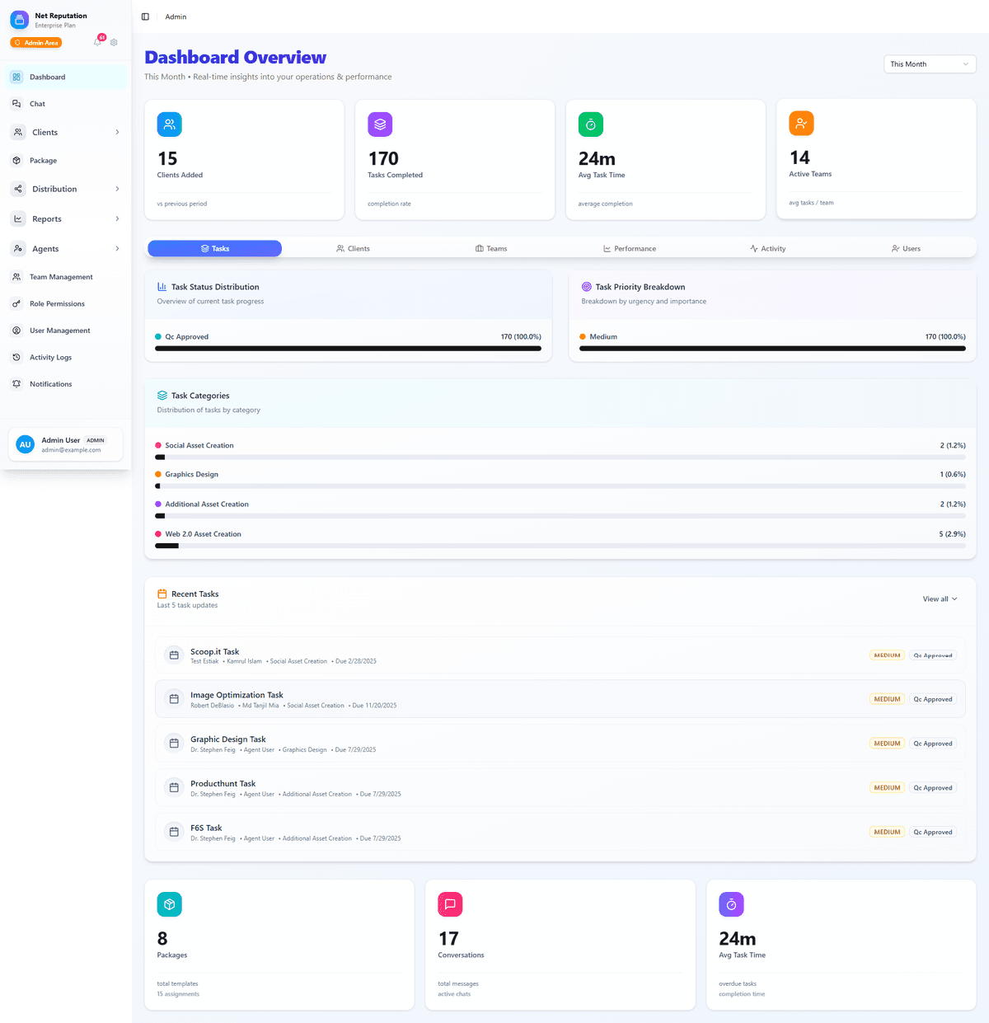Open the Teams tab

pos(491,248)
